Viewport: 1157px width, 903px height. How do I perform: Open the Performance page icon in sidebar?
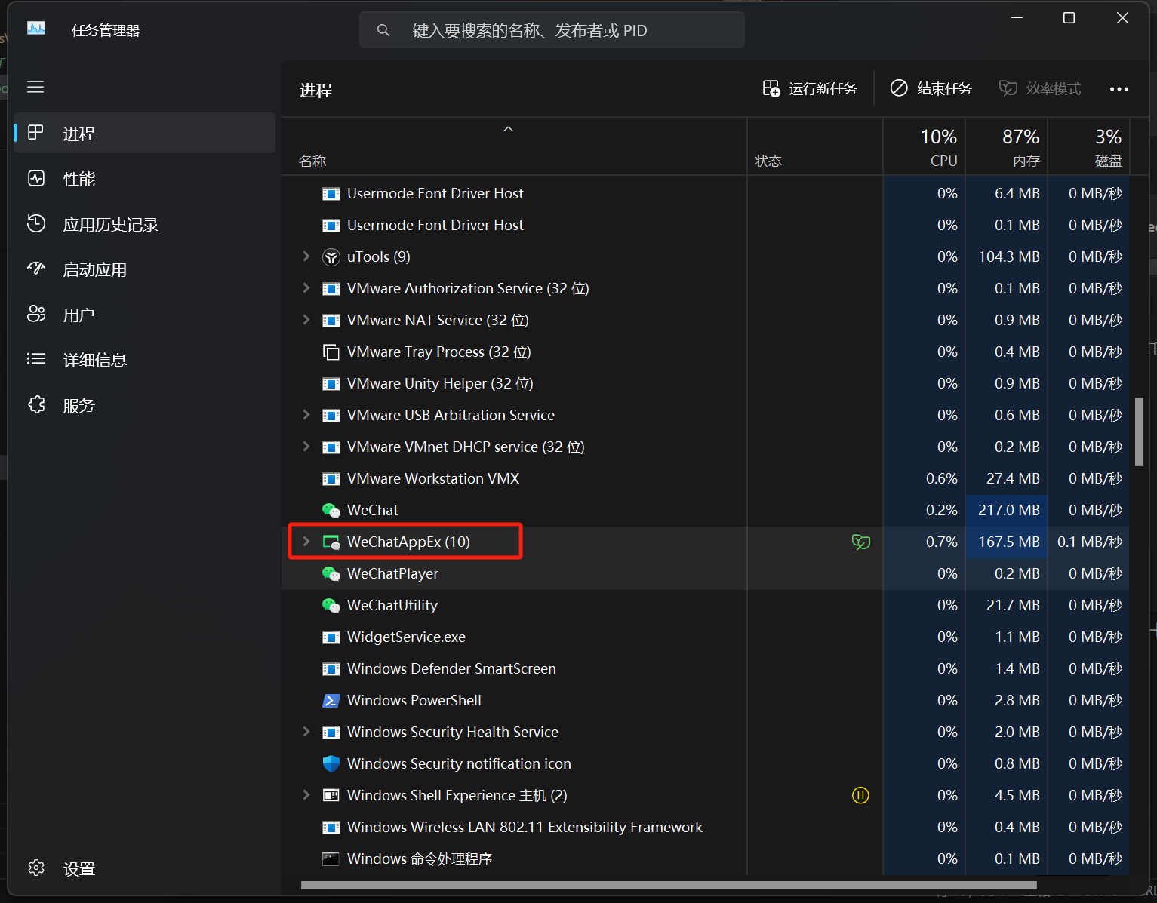pyautogui.click(x=36, y=179)
